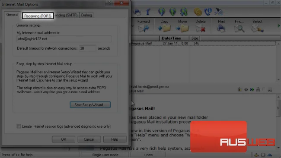Click the padlock icon in preview header

pos(258,89)
